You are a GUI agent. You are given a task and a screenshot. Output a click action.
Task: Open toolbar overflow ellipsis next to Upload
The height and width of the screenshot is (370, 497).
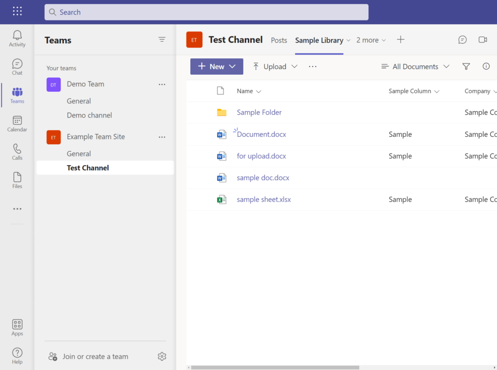[313, 67]
